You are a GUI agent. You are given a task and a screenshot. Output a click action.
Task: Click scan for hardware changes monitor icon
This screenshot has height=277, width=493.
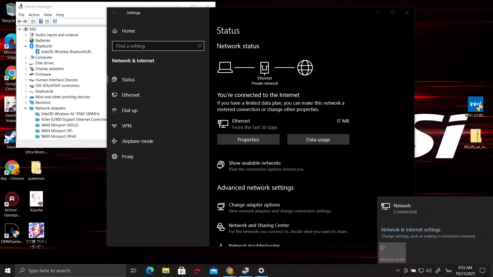click(55, 22)
